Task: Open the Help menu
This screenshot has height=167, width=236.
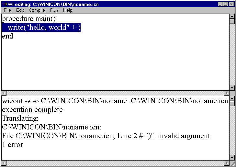Action: (x=68, y=10)
